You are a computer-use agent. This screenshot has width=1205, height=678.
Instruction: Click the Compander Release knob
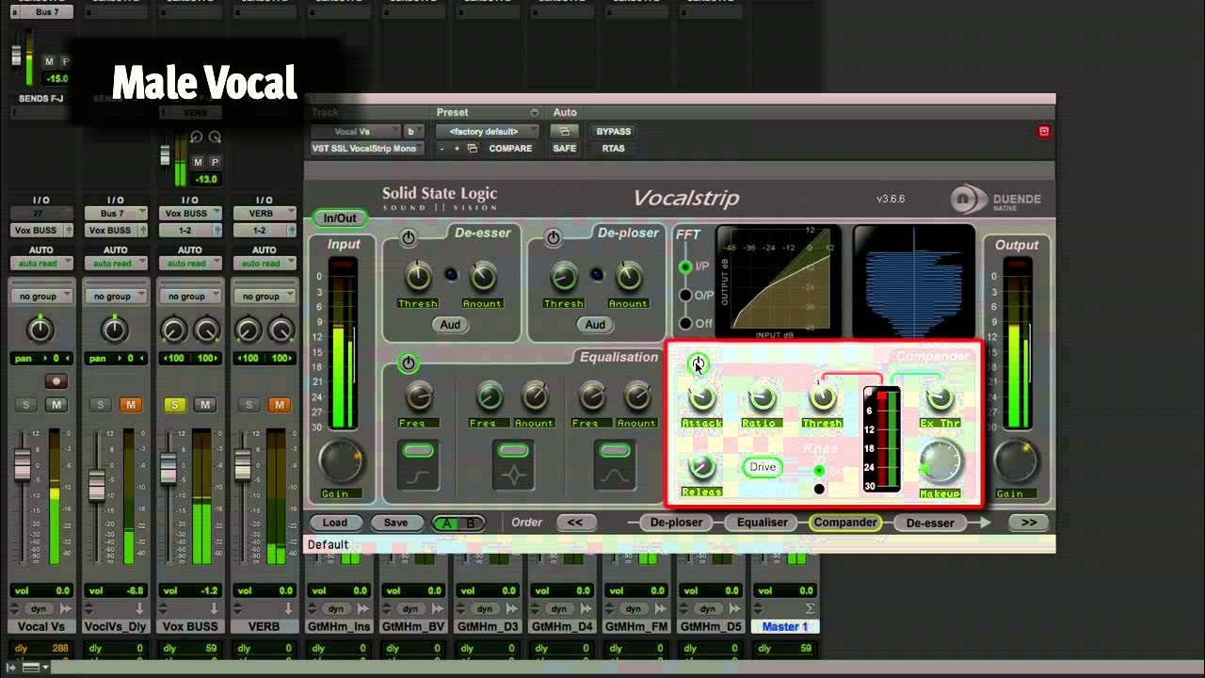[x=701, y=466]
